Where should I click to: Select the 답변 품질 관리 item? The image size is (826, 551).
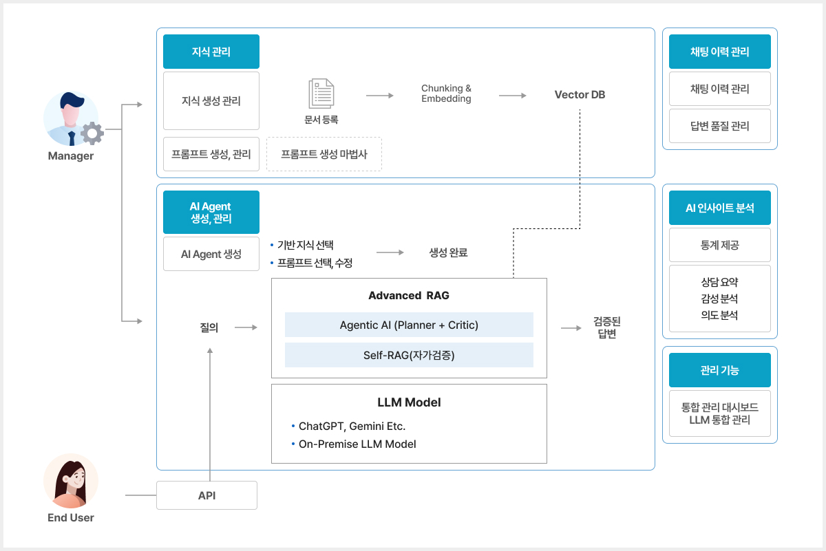(719, 126)
